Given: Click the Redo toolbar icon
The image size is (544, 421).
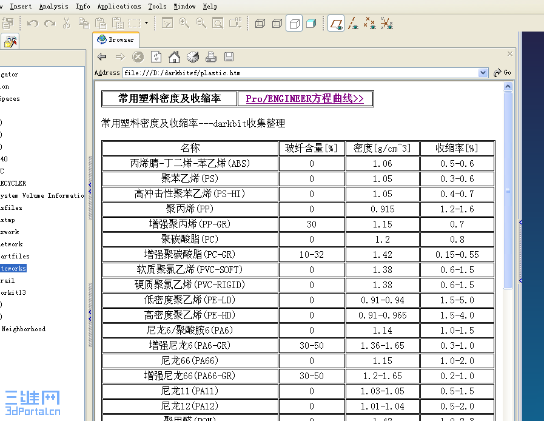Looking at the screenshot, I should click(50, 23).
